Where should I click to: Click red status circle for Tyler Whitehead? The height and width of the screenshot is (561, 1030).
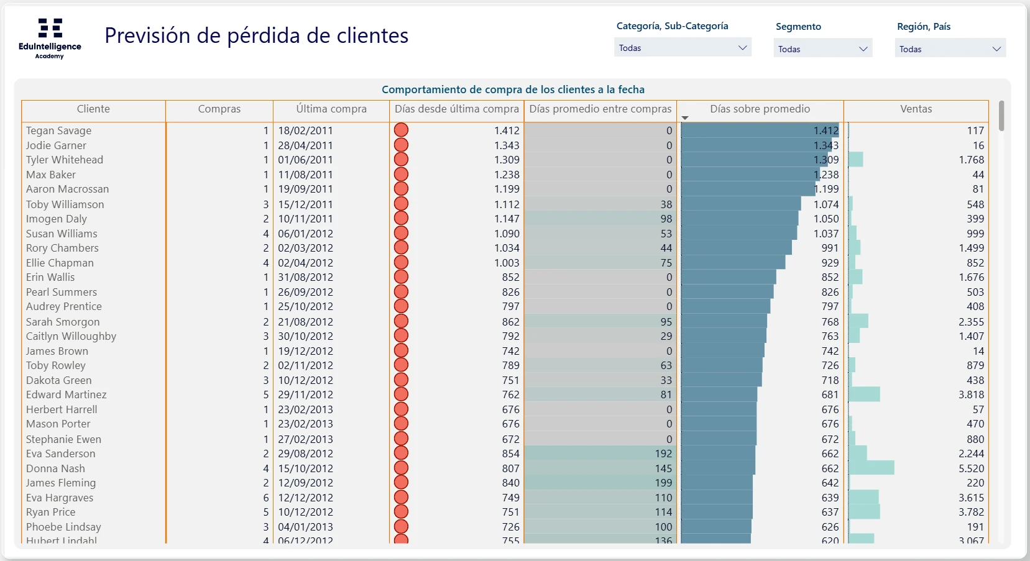point(402,160)
